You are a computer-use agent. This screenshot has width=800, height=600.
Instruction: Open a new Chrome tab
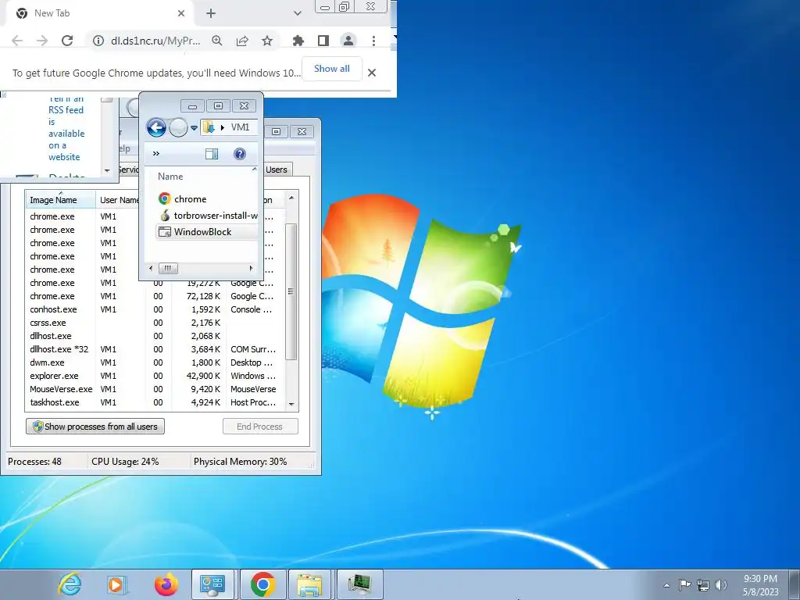211,14
